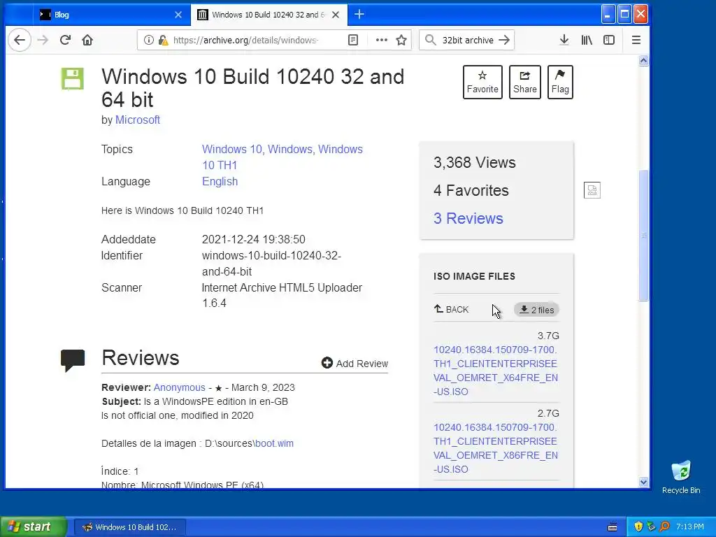Viewport: 716px width, 537px height.
Task: Click the orange magnifier tray icon
Action: [x=664, y=527]
